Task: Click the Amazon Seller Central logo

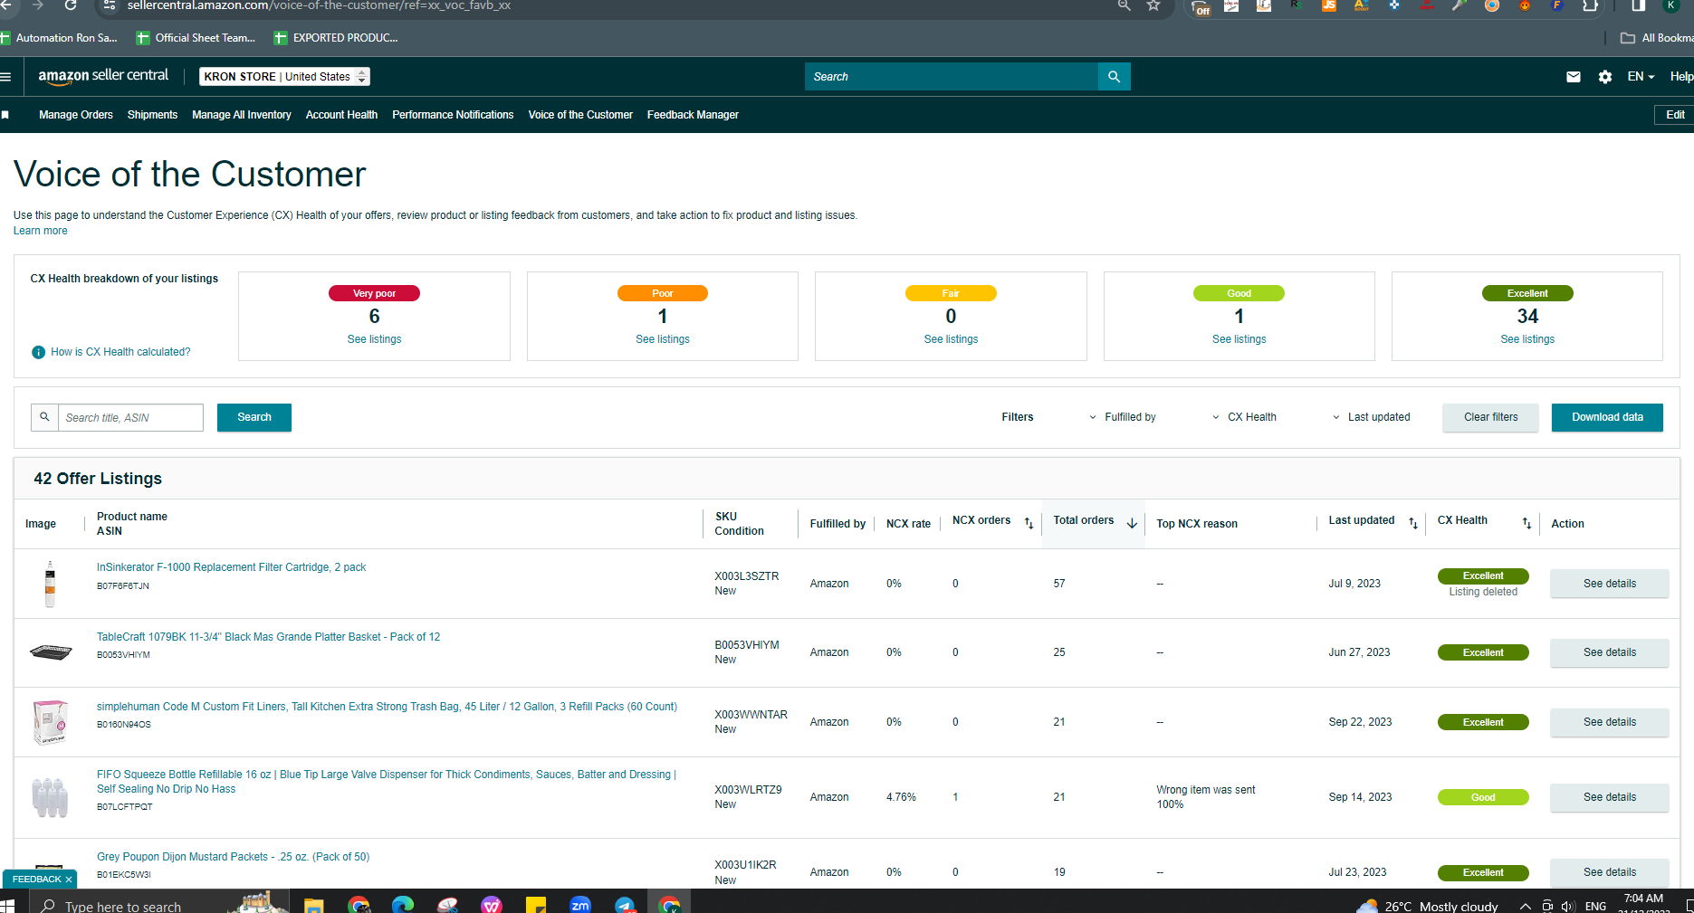Action: click(103, 76)
